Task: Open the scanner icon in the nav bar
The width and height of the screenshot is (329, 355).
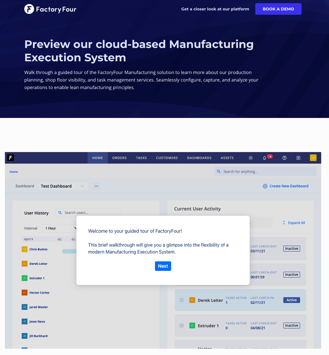Action: (x=251, y=158)
